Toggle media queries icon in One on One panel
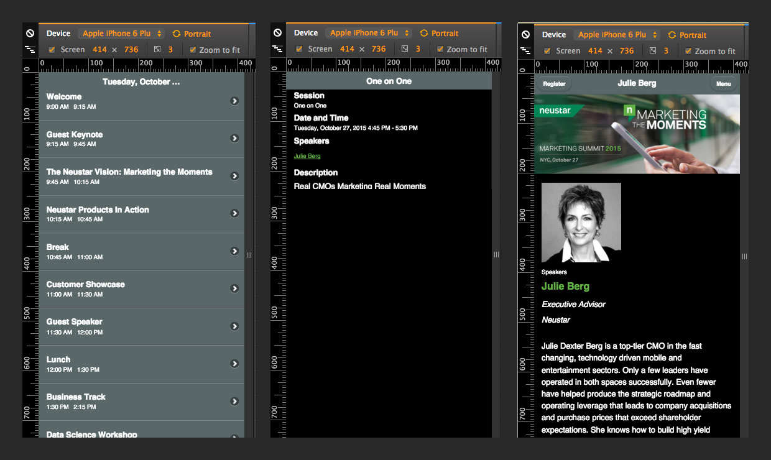This screenshot has height=460, width=771. pyautogui.click(x=277, y=48)
